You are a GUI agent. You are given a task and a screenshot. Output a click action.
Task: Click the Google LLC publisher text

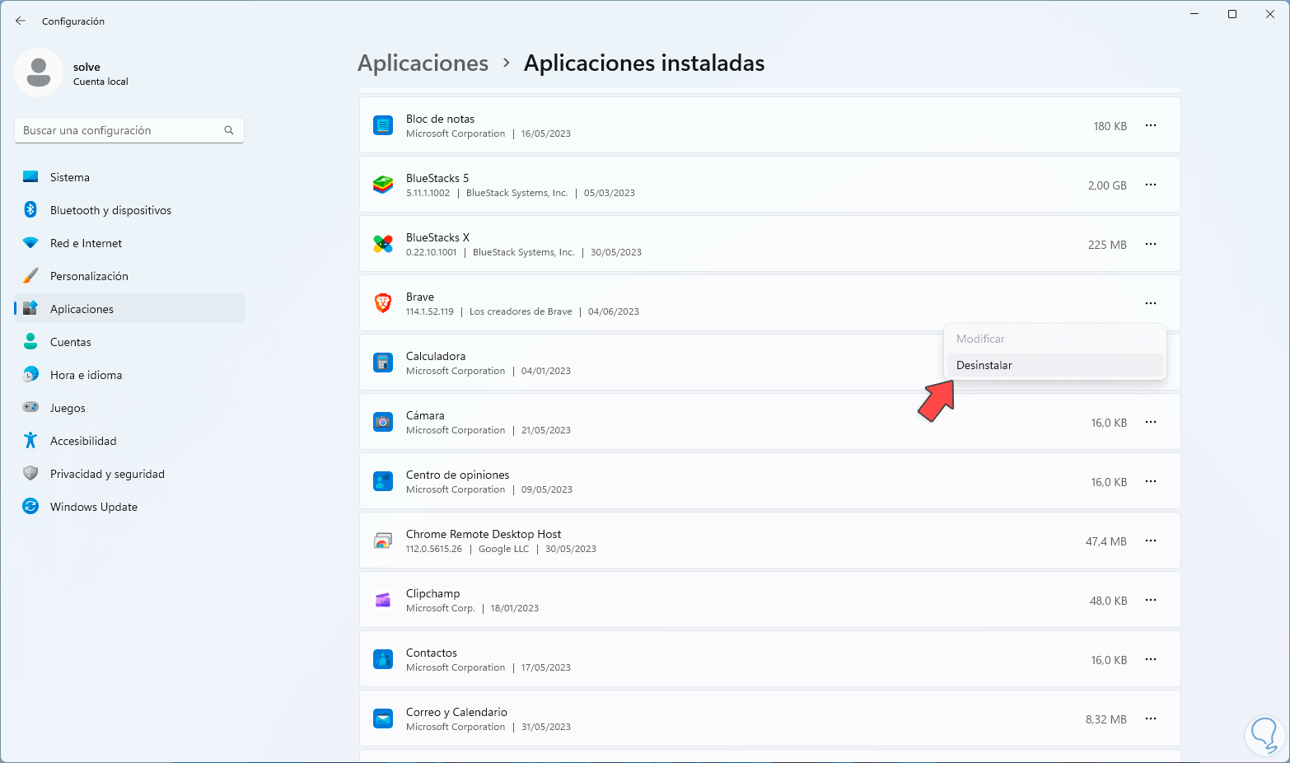tap(504, 549)
